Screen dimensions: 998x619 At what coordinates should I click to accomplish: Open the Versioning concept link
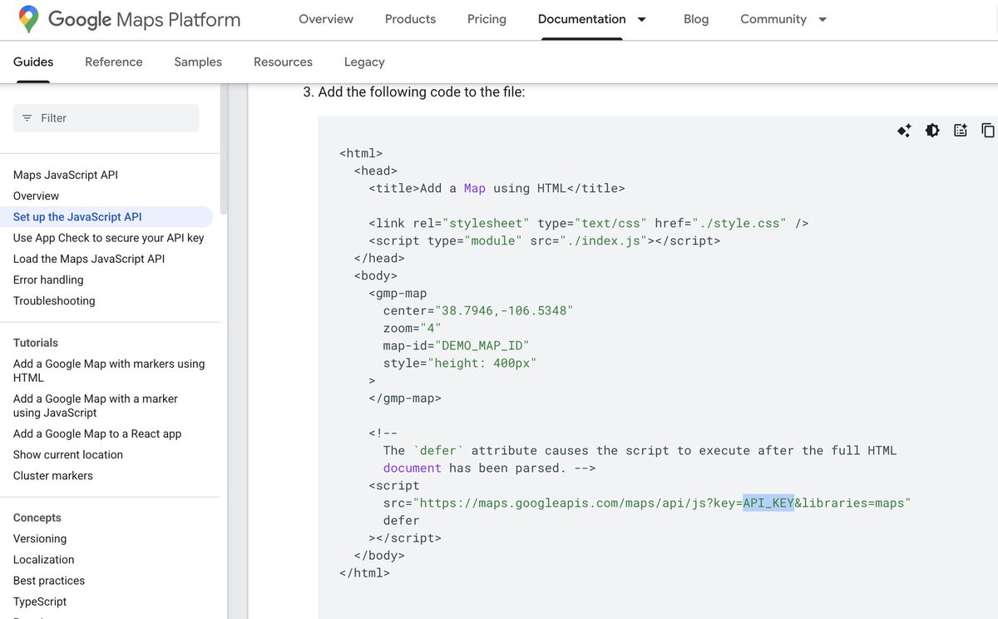click(40, 538)
